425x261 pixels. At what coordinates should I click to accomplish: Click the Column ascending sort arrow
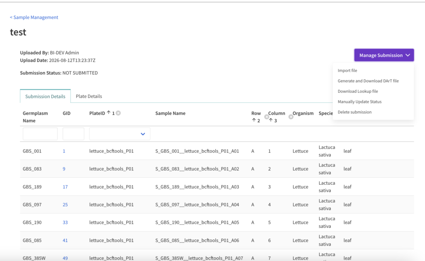tap(271, 120)
